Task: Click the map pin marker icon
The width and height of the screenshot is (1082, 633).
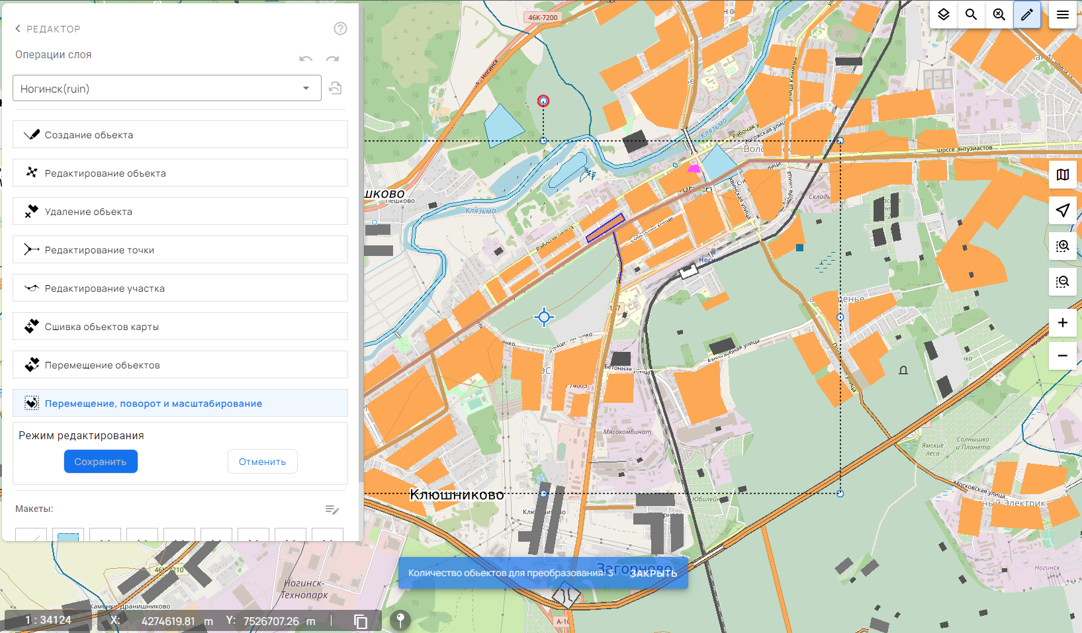Action: pyautogui.click(x=400, y=620)
